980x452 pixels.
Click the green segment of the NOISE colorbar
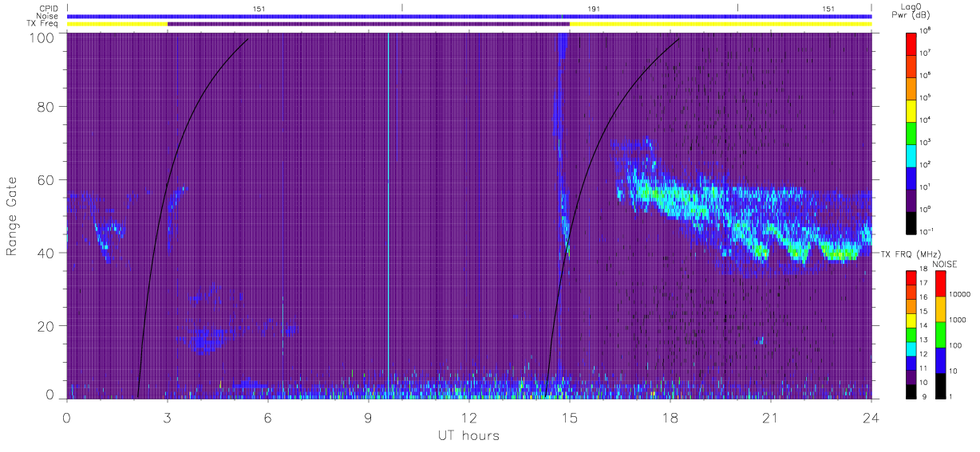tap(940, 335)
